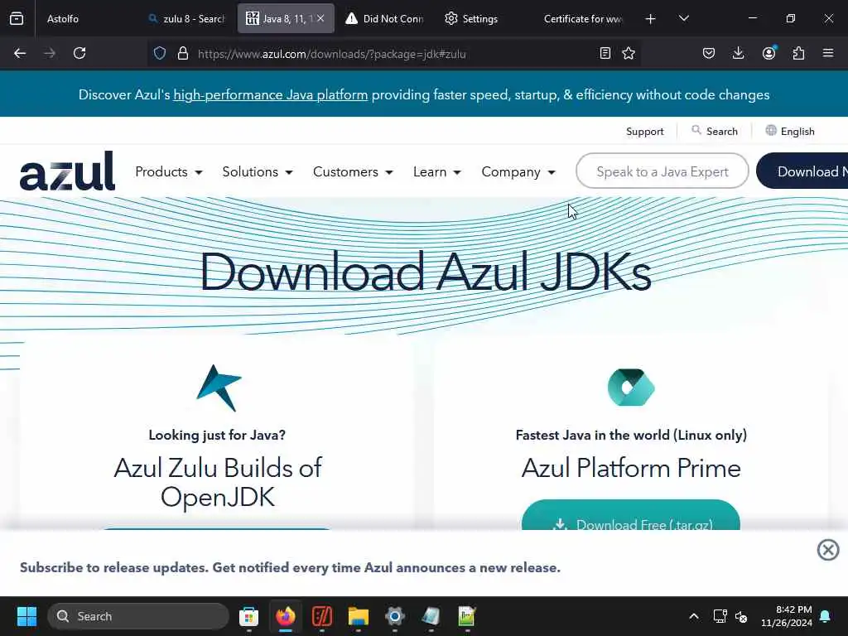Click the Firefox taskbar icon

click(x=286, y=616)
